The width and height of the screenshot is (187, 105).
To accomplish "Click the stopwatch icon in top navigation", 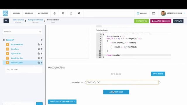I will click(71, 13).
